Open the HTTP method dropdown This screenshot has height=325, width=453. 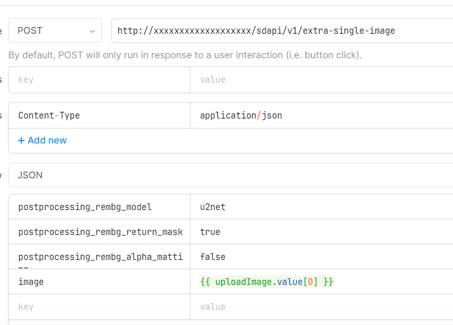click(55, 30)
